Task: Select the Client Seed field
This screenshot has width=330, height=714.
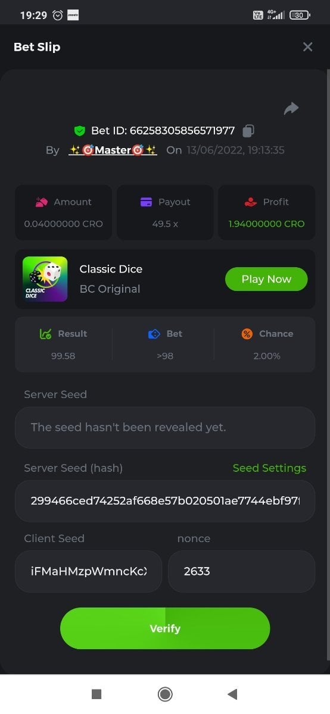Action: (x=88, y=571)
